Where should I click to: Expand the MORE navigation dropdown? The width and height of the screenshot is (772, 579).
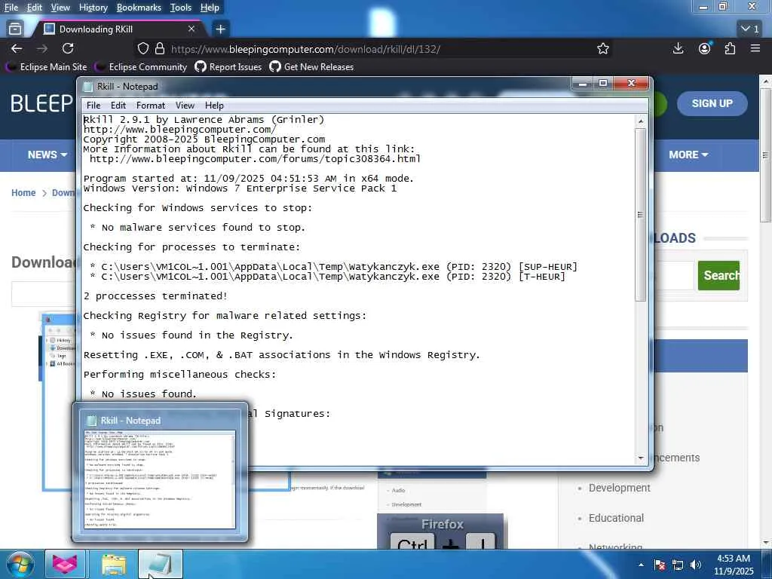(x=688, y=155)
